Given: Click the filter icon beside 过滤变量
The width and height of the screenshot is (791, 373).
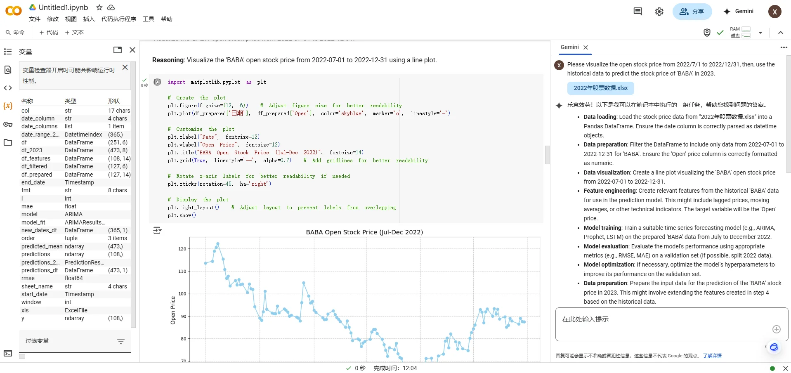Looking at the screenshot, I should (121, 341).
